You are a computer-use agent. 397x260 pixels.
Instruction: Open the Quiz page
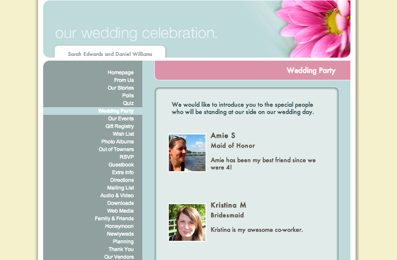pyautogui.click(x=128, y=103)
